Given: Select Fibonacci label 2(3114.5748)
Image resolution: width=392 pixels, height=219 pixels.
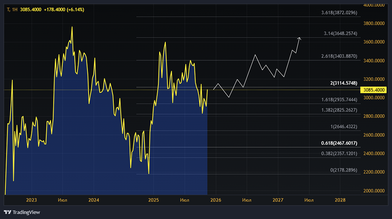Looking at the screenshot, I should click(344, 83).
